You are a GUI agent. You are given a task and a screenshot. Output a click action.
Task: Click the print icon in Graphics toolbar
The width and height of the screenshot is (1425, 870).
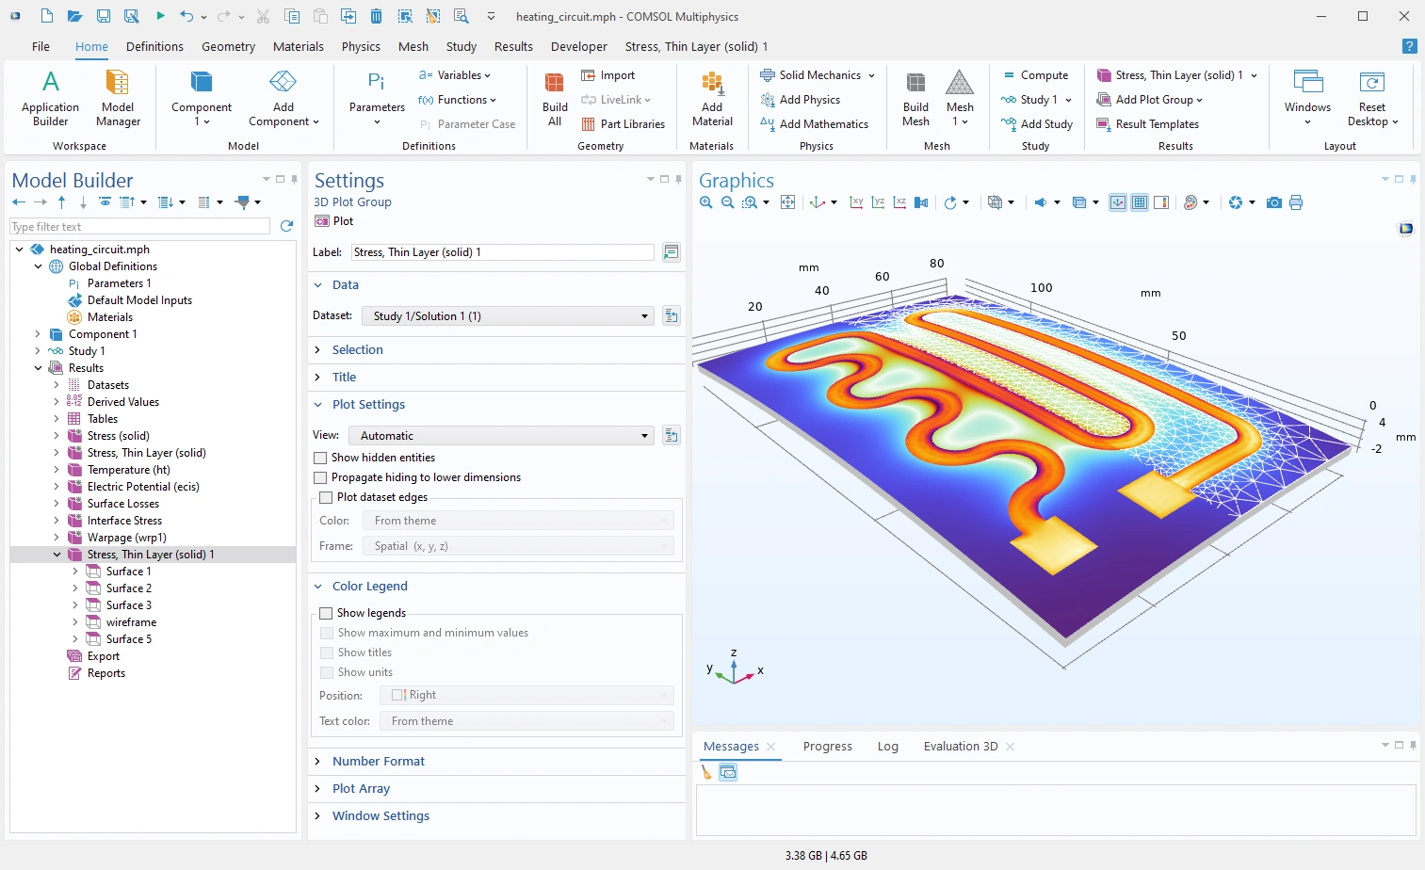click(x=1296, y=202)
